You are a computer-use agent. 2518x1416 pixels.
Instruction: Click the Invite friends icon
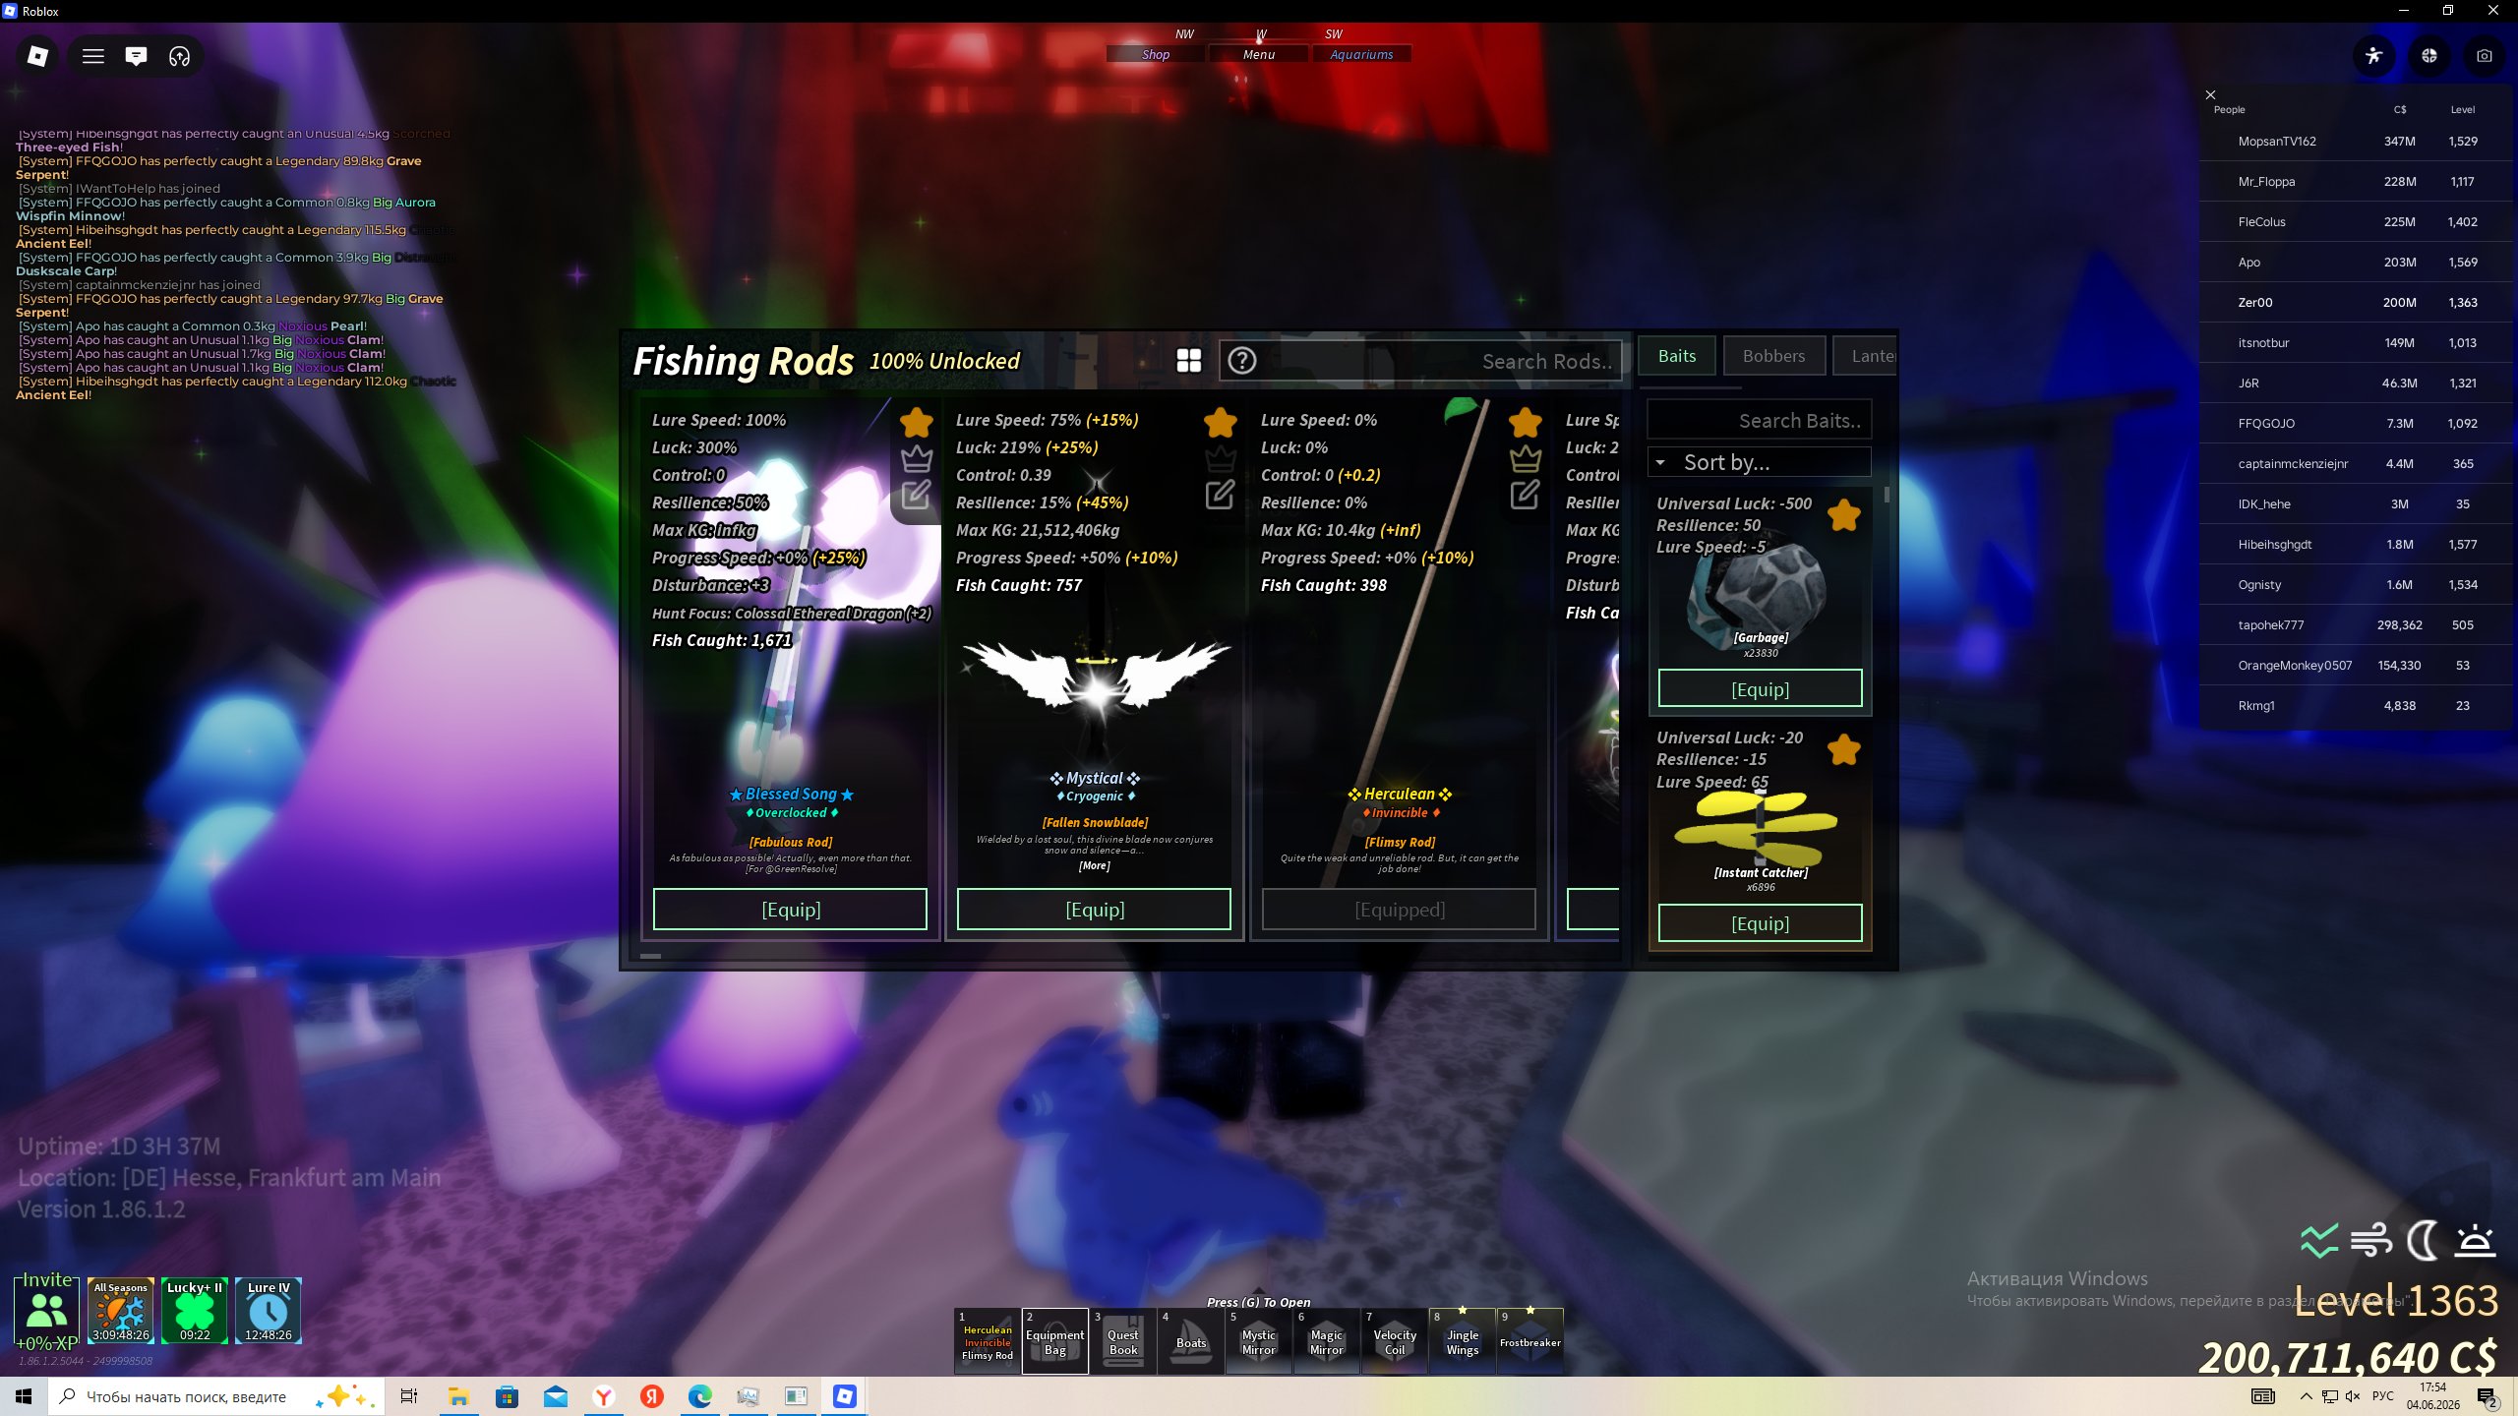(46, 1311)
